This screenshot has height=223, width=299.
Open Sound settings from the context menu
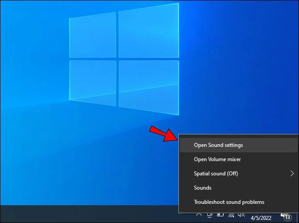[x=238, y=145]
